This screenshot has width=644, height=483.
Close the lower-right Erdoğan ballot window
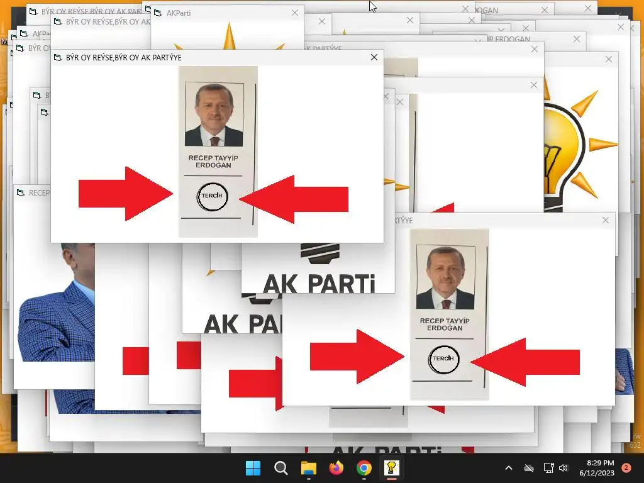pyautogui.click(x=606, y=220)
